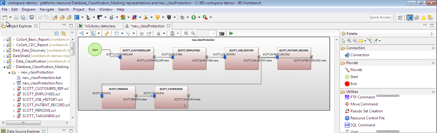437x133 pixels.
Task: Open dropdown arrow beside New wizard icon
Action: tap(11, 17)
